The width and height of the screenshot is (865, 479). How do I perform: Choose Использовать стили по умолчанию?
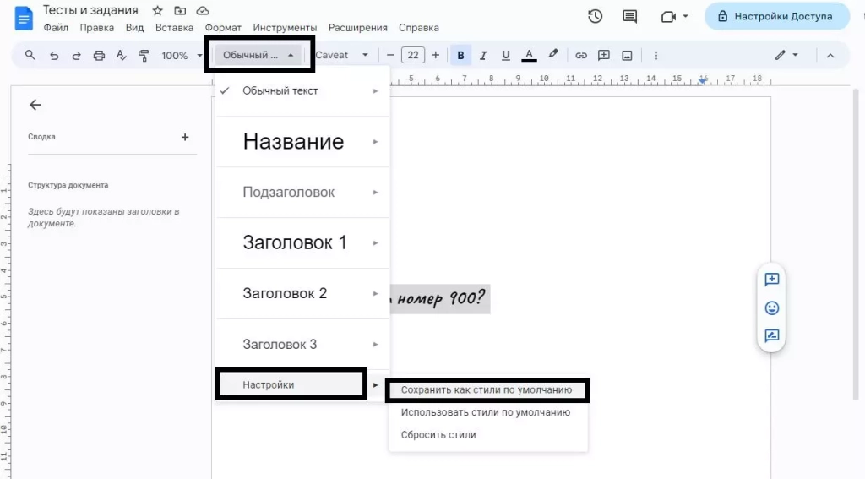click(487, 412)
